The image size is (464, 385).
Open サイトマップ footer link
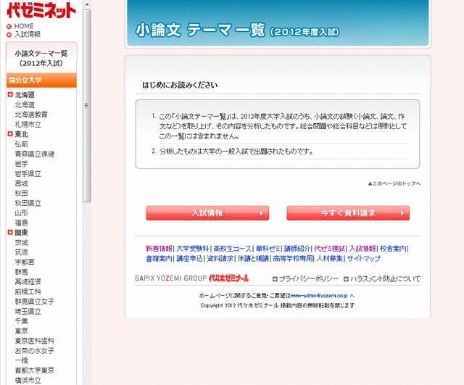point(364,259)
